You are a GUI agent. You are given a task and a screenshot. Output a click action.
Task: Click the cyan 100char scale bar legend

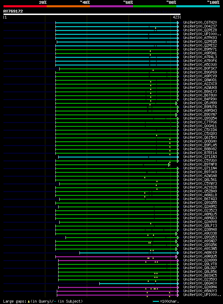click(156, 301)
